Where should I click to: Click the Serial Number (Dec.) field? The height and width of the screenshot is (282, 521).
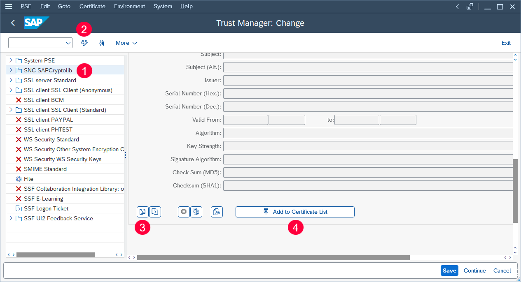[x=368, y=106]
